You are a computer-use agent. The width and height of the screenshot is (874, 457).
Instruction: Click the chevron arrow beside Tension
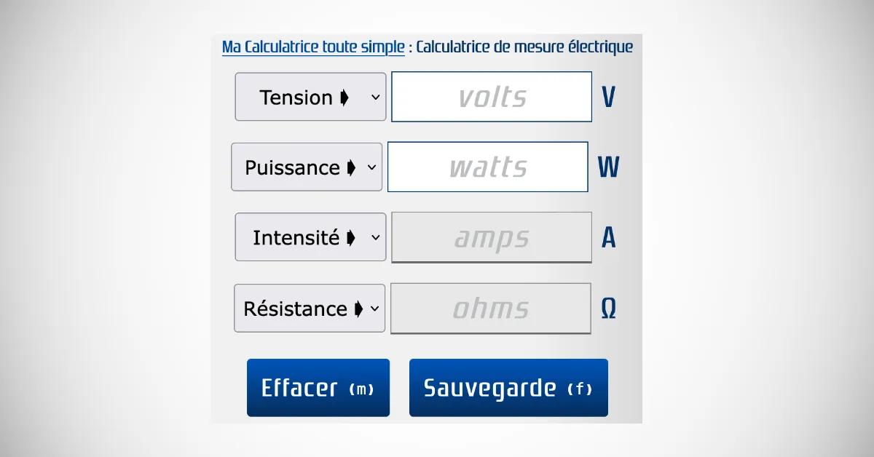tap(376, 97)
